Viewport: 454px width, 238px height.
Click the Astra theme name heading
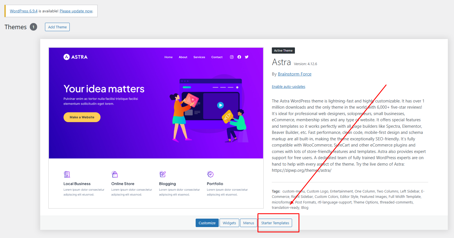pos(281,62)
